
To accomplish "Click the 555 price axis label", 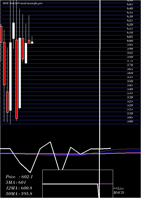I will [x=130, y=77].
